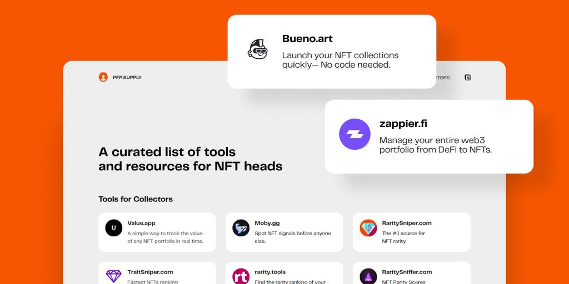Click the RaritySniffer.com round icon
Viewport: 569px width, 284px height.
tap(368, 276)
